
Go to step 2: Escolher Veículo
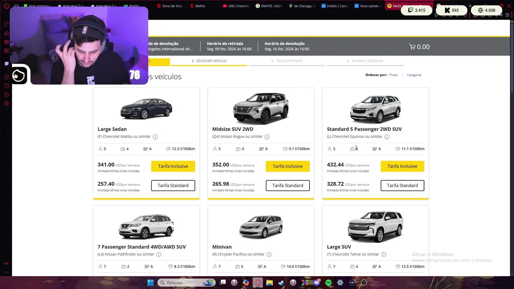[x=209, y=61]
